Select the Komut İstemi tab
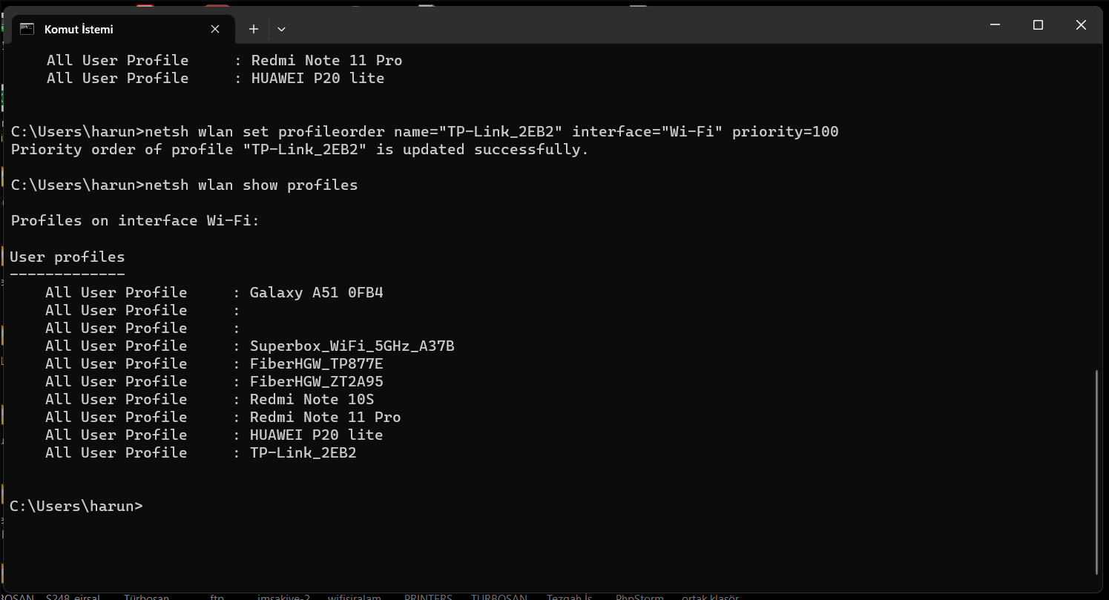The height and width of the screenshot is (600, 1109). (111, 29)
